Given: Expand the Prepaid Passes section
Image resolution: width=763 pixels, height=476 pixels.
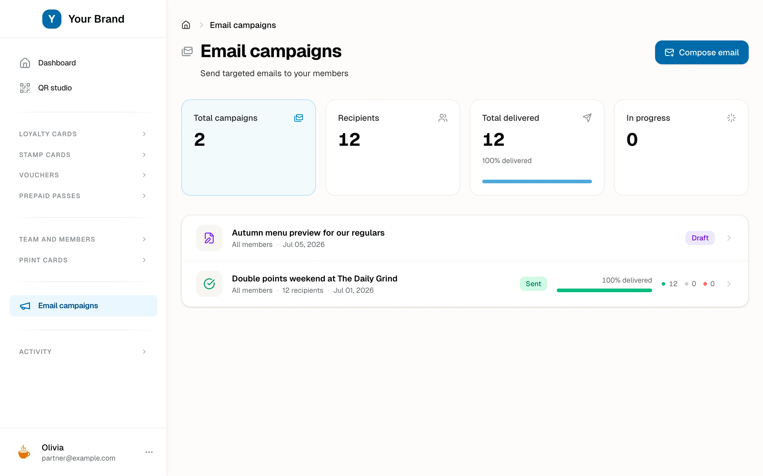Looking at the screenshot, I should (x=83, y=195).
